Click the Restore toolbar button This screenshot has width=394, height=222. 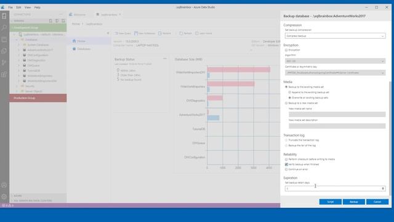[164, 33]
